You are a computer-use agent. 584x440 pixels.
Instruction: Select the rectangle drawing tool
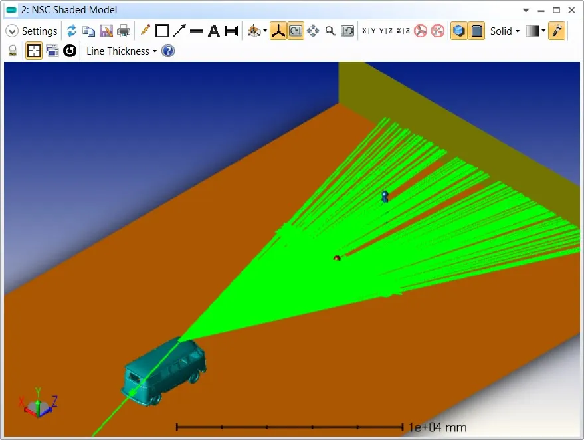coord(162,31)
